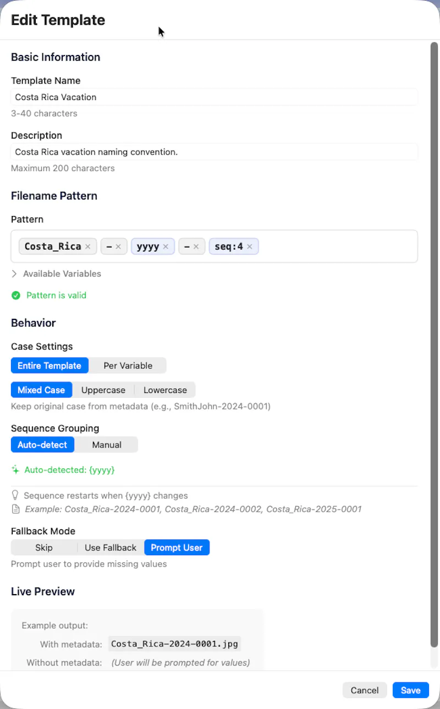Click the Template Name input field
This screenshot has height=709, width=440.
click(x=215, y=97)
